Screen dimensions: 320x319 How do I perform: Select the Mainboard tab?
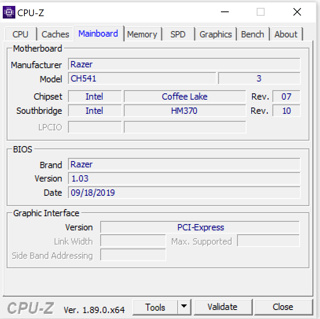(x=98, y=33)
